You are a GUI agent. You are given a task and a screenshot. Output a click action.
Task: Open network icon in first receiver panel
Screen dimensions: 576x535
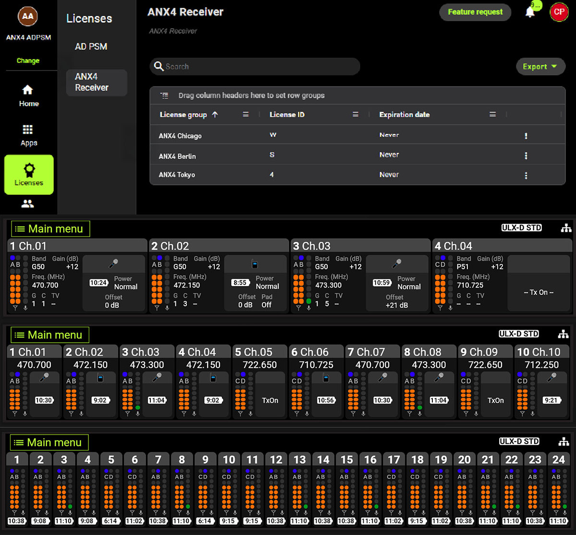[x=566, y=228]
